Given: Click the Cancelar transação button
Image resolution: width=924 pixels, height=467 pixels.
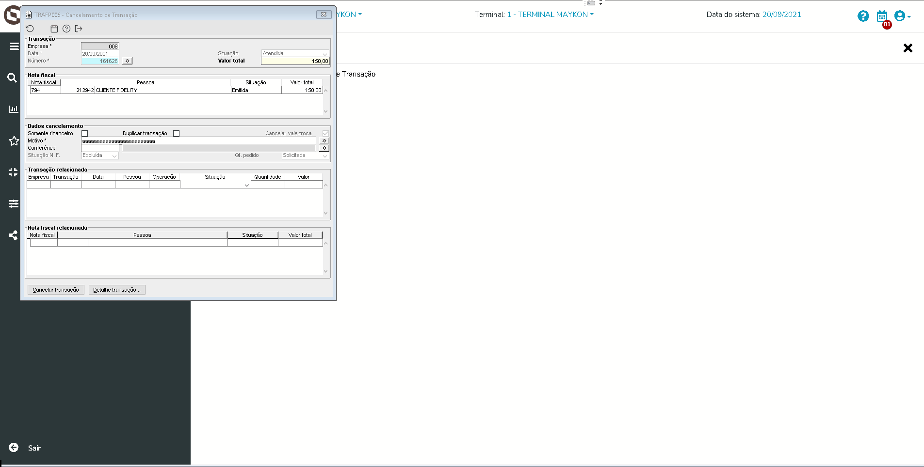Looking at the screenshot, I should pos(56,290).
